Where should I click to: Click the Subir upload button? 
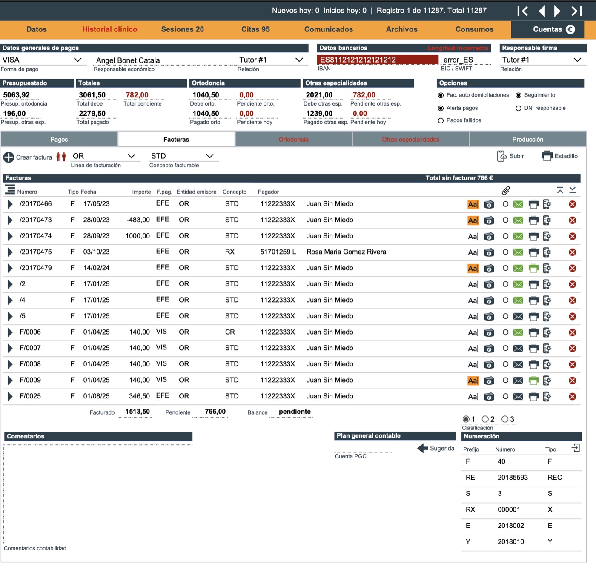click(510, 156)
